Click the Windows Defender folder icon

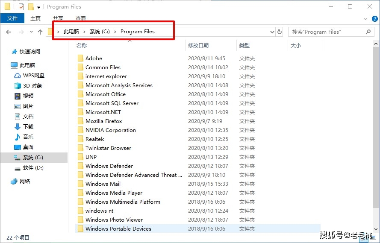pos(80,166)
